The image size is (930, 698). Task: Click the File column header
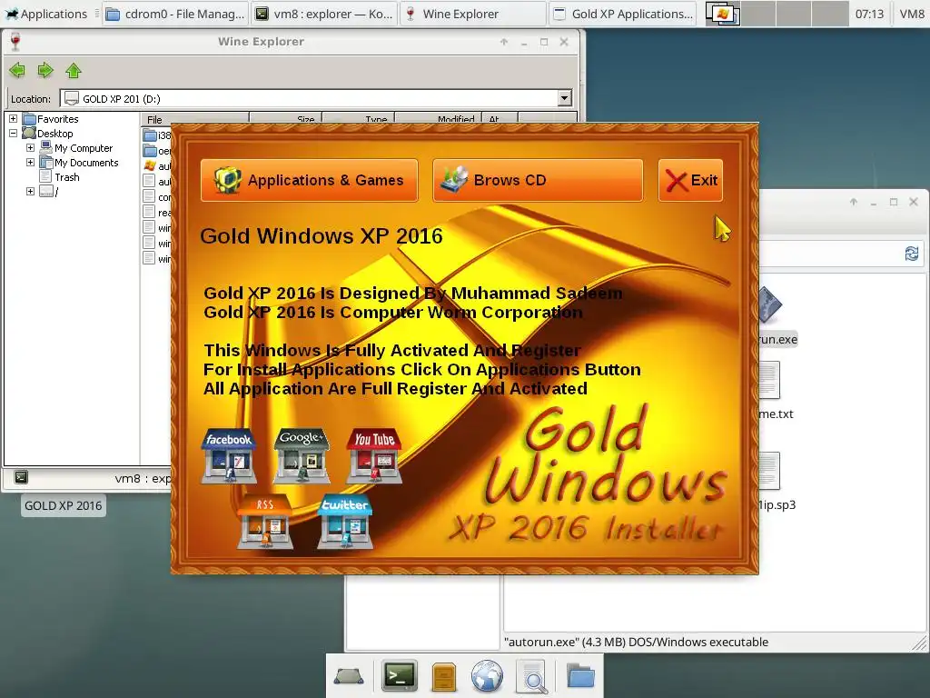pos(195,119)
